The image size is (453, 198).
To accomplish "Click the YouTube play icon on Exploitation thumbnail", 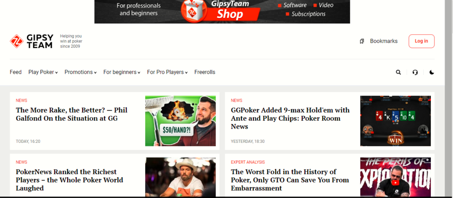I will click(395, 183).
